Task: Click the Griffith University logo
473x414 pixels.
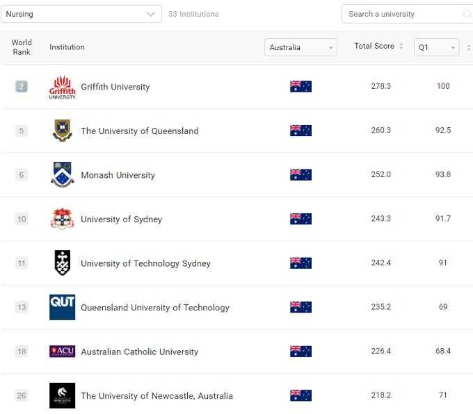Action: 62,87
